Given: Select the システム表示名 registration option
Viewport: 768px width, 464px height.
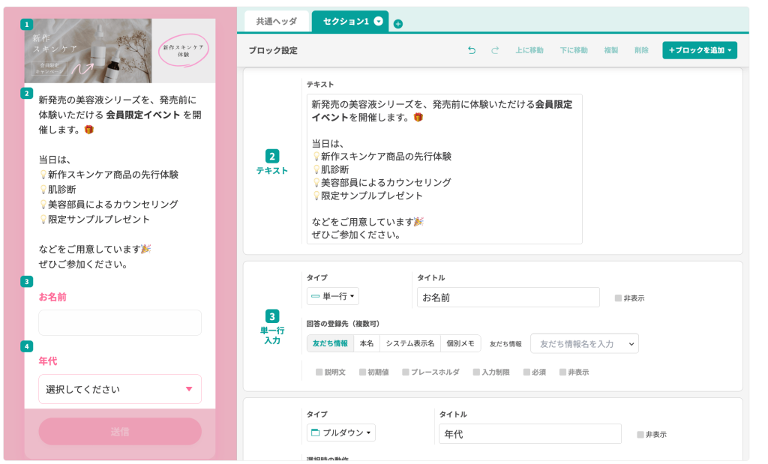Looking at the screenshot, I should click(x=410, y=343).
